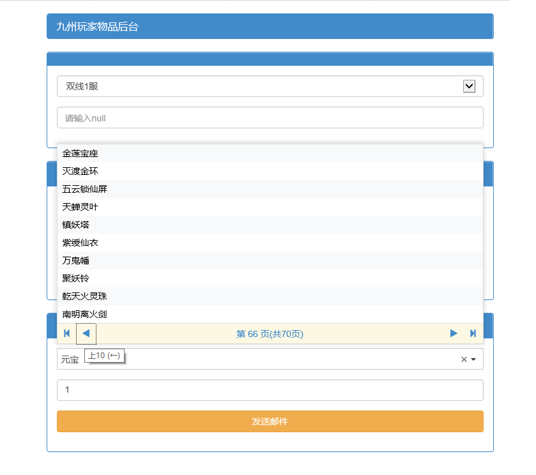Image resolution: width=536 pixels, height=475 pixels.
Task: Toggle the item combo dropdown arrow
Action: [473, 359]
